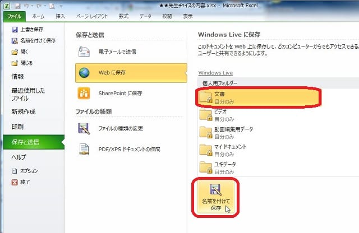
Task: Select the 文書 folder
Action: tap(259, 97)
